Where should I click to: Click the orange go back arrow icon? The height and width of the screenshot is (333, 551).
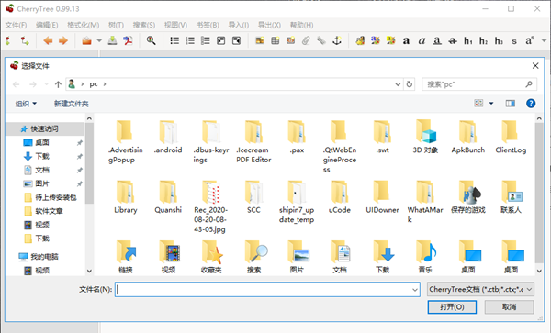pyautogui.click(x=48, y=40)
